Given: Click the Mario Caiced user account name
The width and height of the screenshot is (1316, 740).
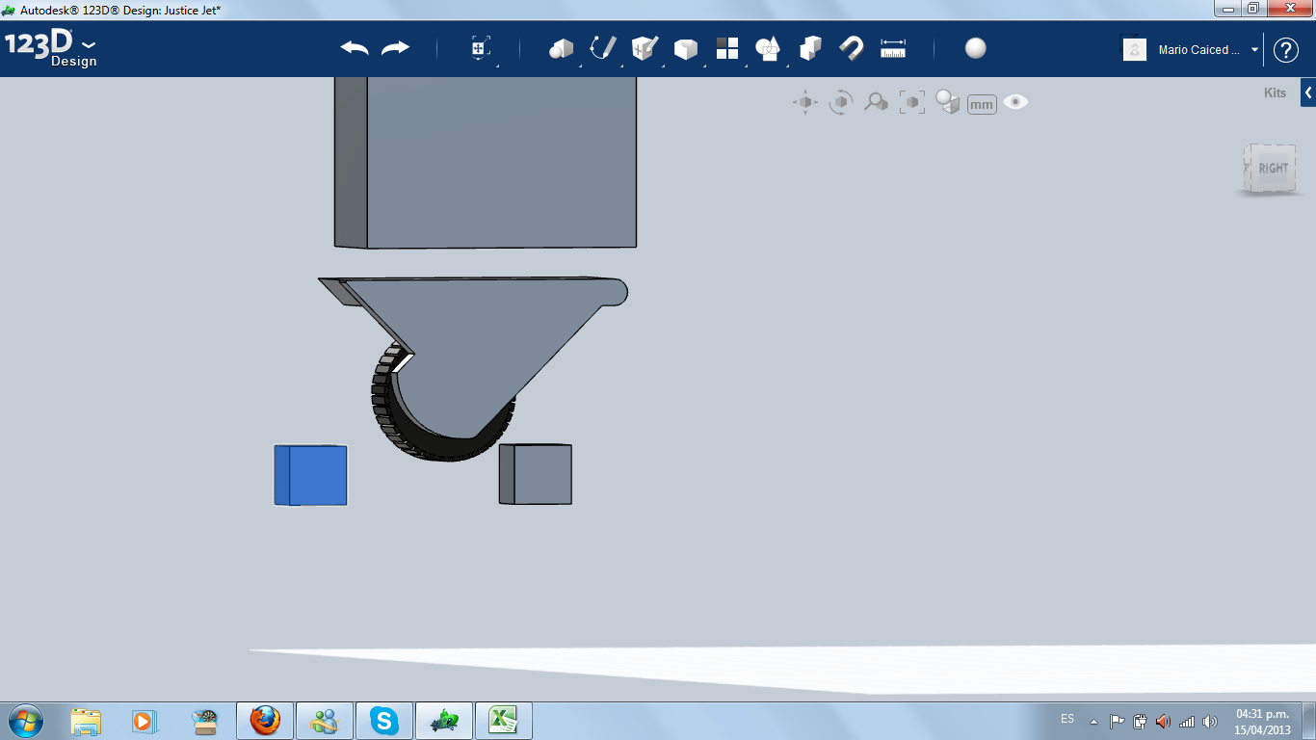Looking at the screenshot, I should [x=1199, y=50].
